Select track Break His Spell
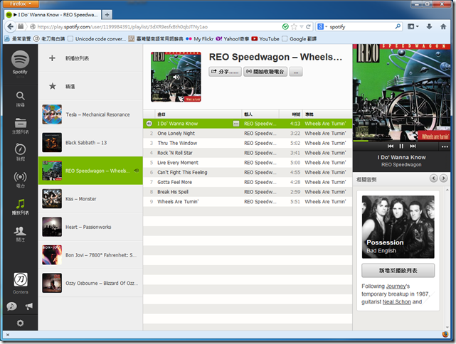The width and height of the screenshot is (456, 344). pyautogui.click(x=248, y=192)
